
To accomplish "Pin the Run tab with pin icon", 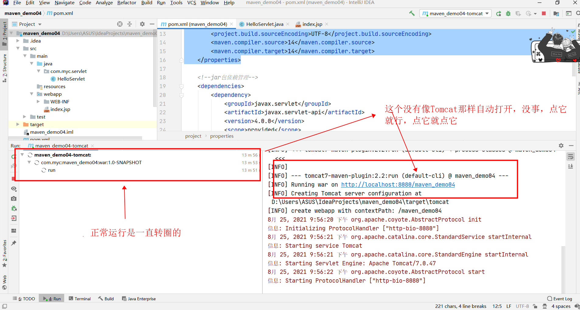I will pyautogui.click(x=14, y=243).
